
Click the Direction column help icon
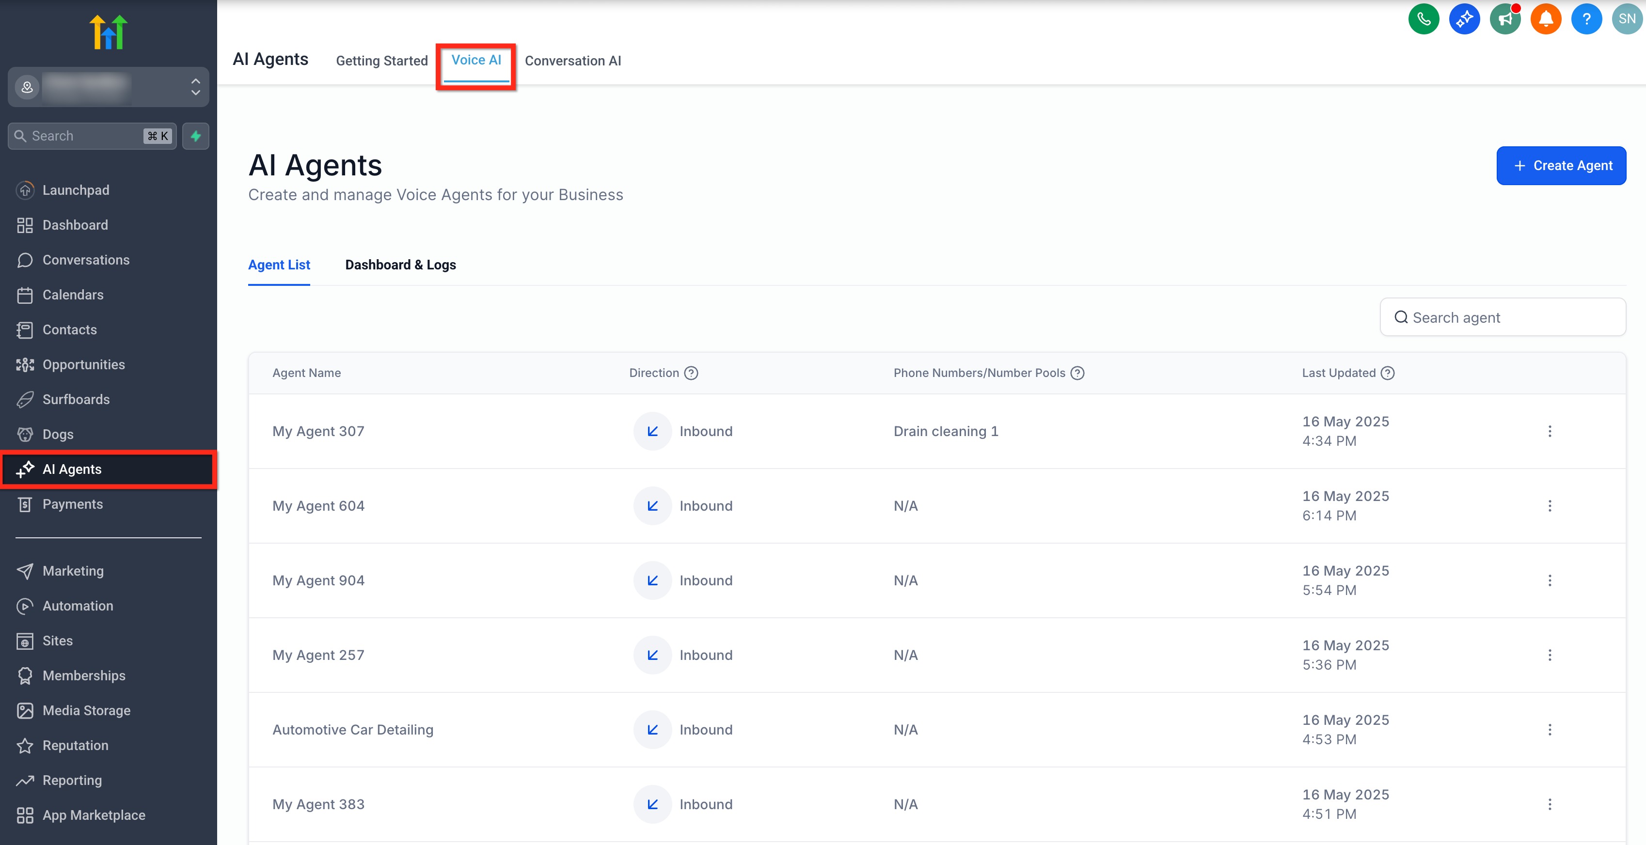(x=691, y=373)
